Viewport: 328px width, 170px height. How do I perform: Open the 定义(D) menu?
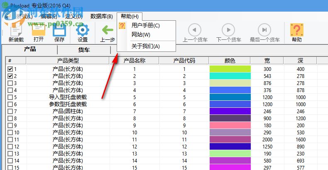pyautogui.click(x=74, y=16)
